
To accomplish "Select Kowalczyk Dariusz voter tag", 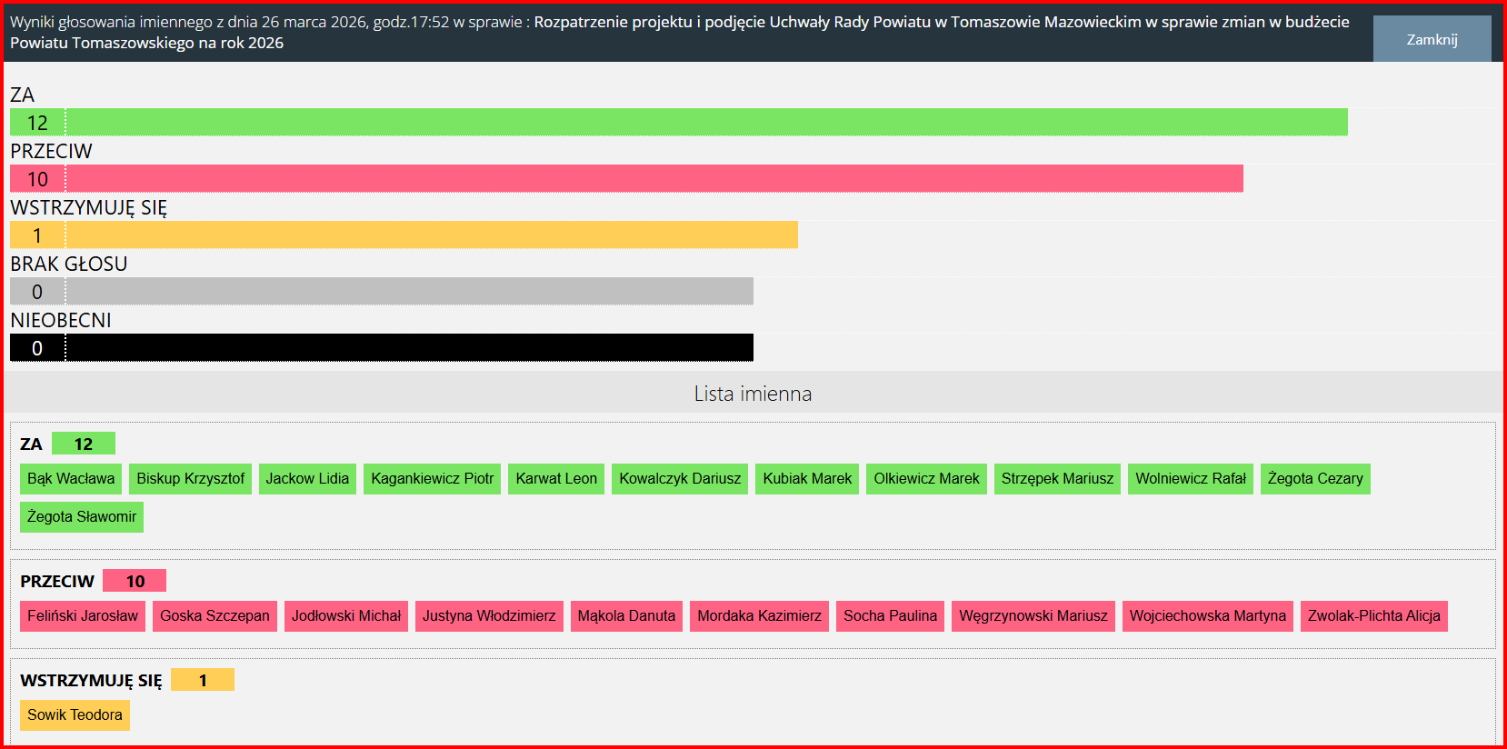I will (x=680, y=479).
